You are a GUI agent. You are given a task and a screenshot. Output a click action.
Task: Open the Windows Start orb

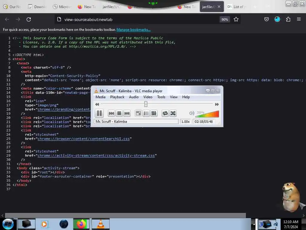[x=8, y=224]
